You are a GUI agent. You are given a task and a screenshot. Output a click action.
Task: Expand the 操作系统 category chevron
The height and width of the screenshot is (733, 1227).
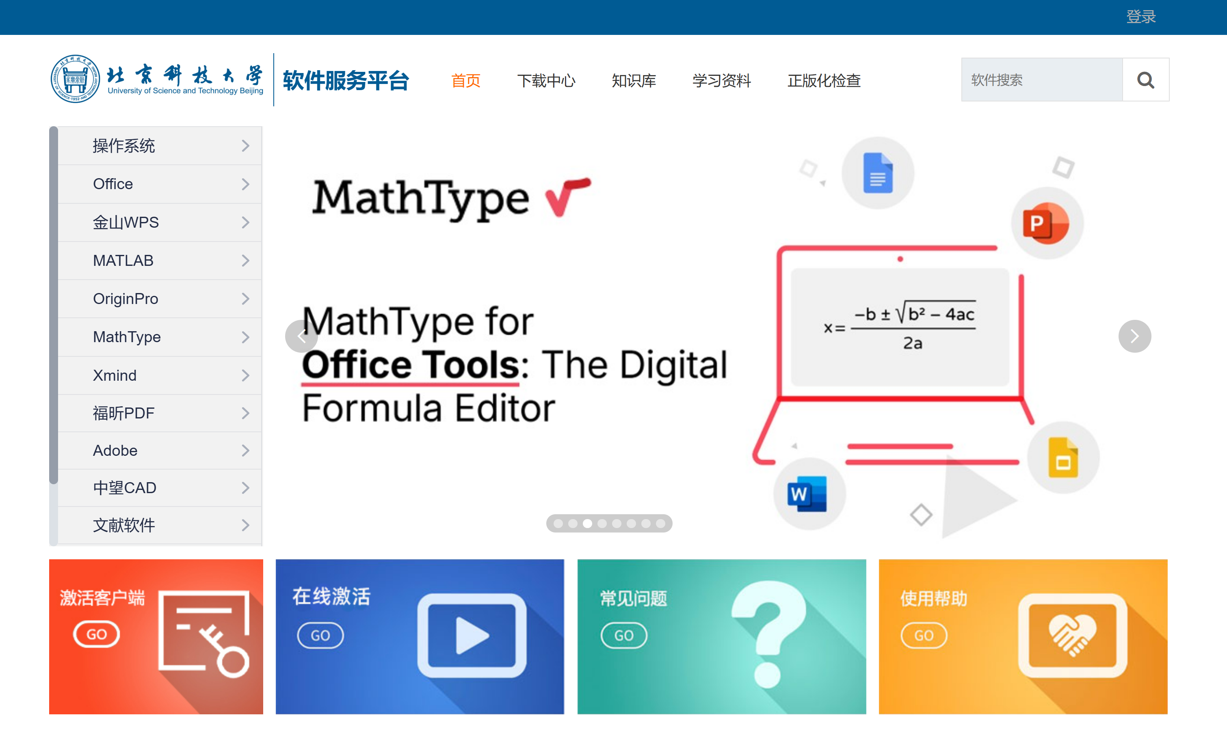[246, 146]
